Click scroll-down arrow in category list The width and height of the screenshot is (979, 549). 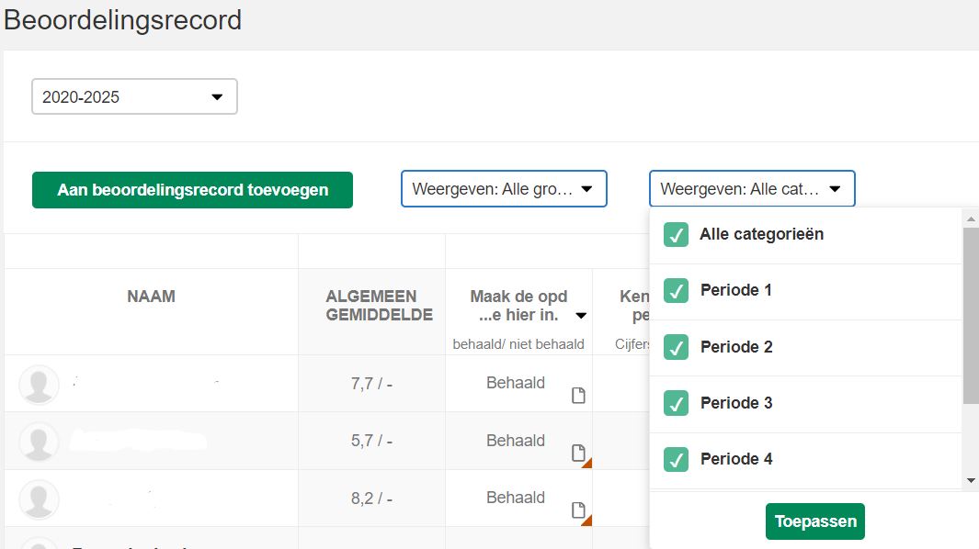point(971,480)
